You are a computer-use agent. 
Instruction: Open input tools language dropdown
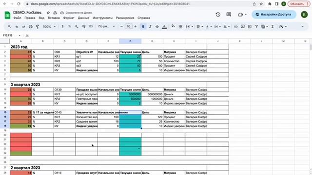click(x=283, y=27)
